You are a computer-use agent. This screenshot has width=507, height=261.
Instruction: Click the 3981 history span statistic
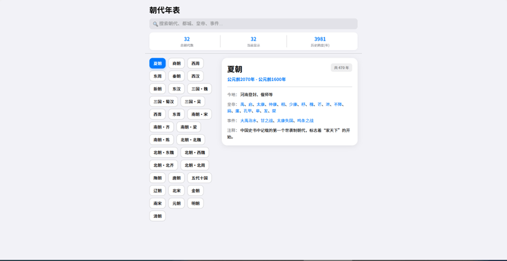pyautogui.click(x=320, y=39)
